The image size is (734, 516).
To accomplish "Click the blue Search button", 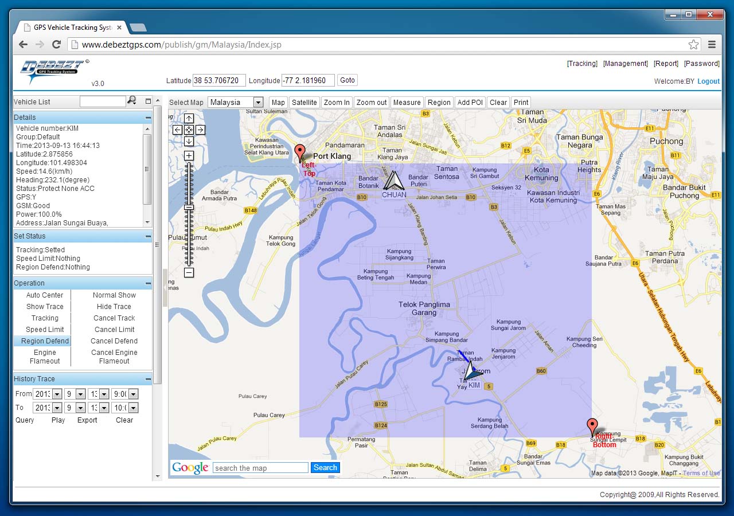I will point(325,468).
